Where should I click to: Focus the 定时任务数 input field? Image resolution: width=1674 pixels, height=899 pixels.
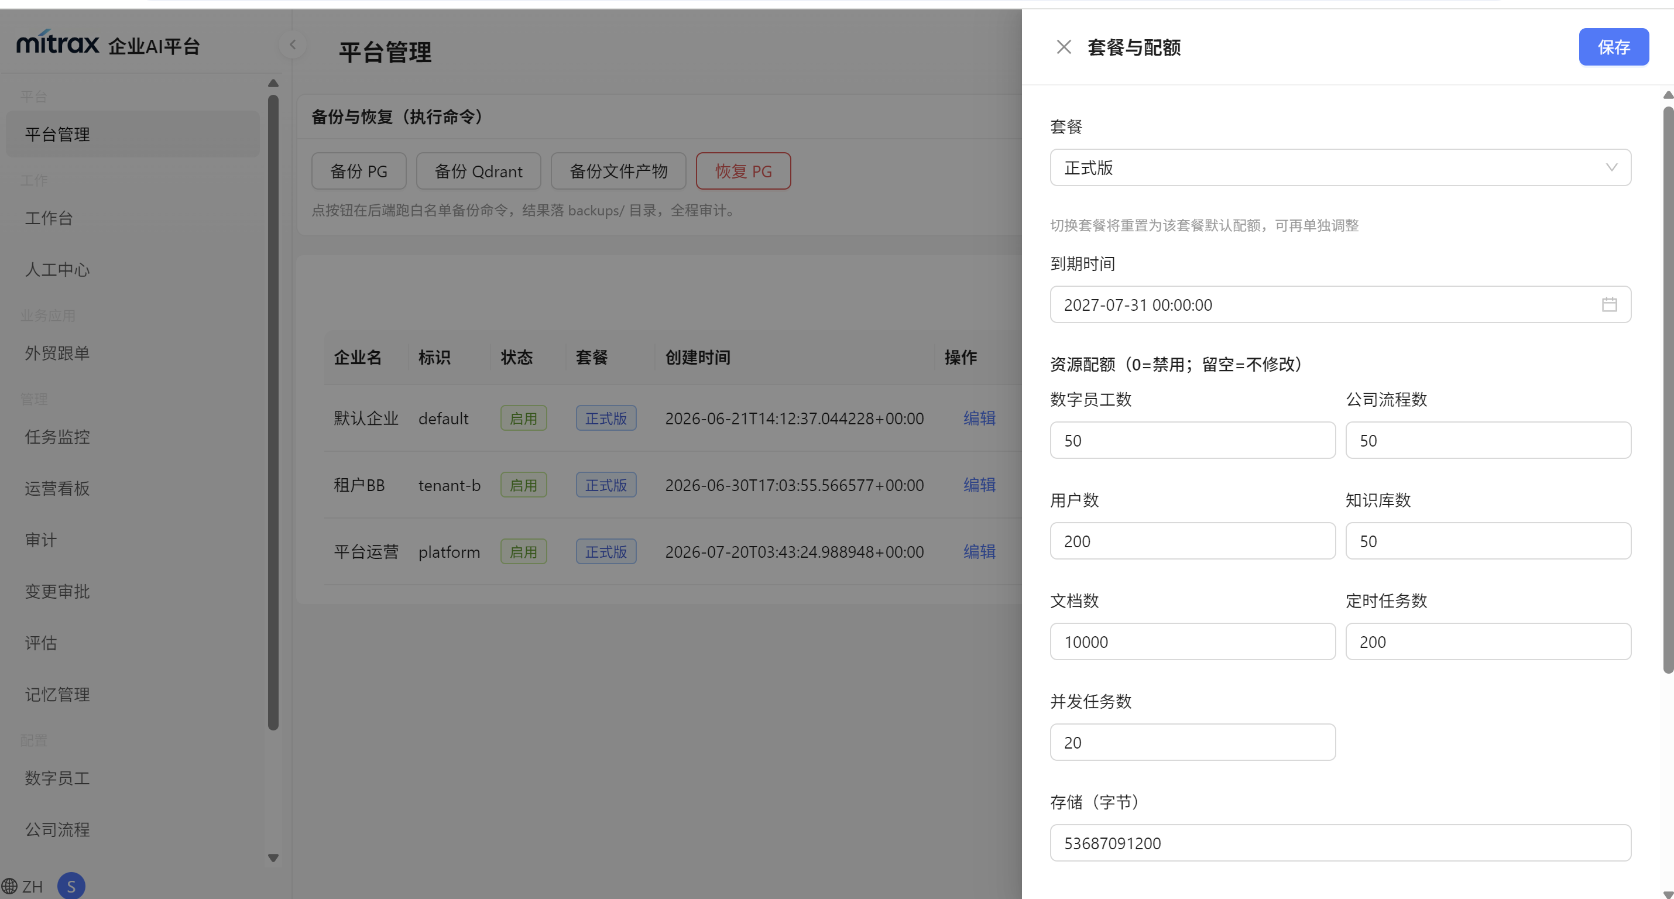[1488, 641]
